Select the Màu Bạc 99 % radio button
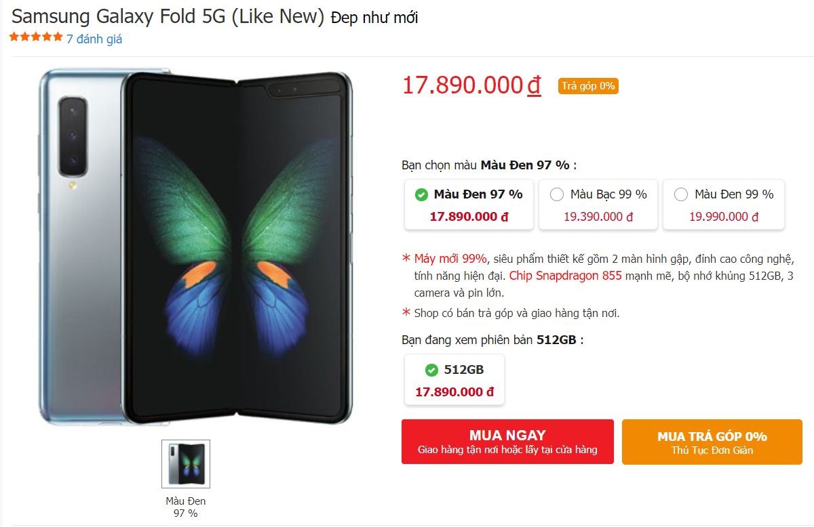Viewport: 814px width, 527px height. tap(557, 194)
